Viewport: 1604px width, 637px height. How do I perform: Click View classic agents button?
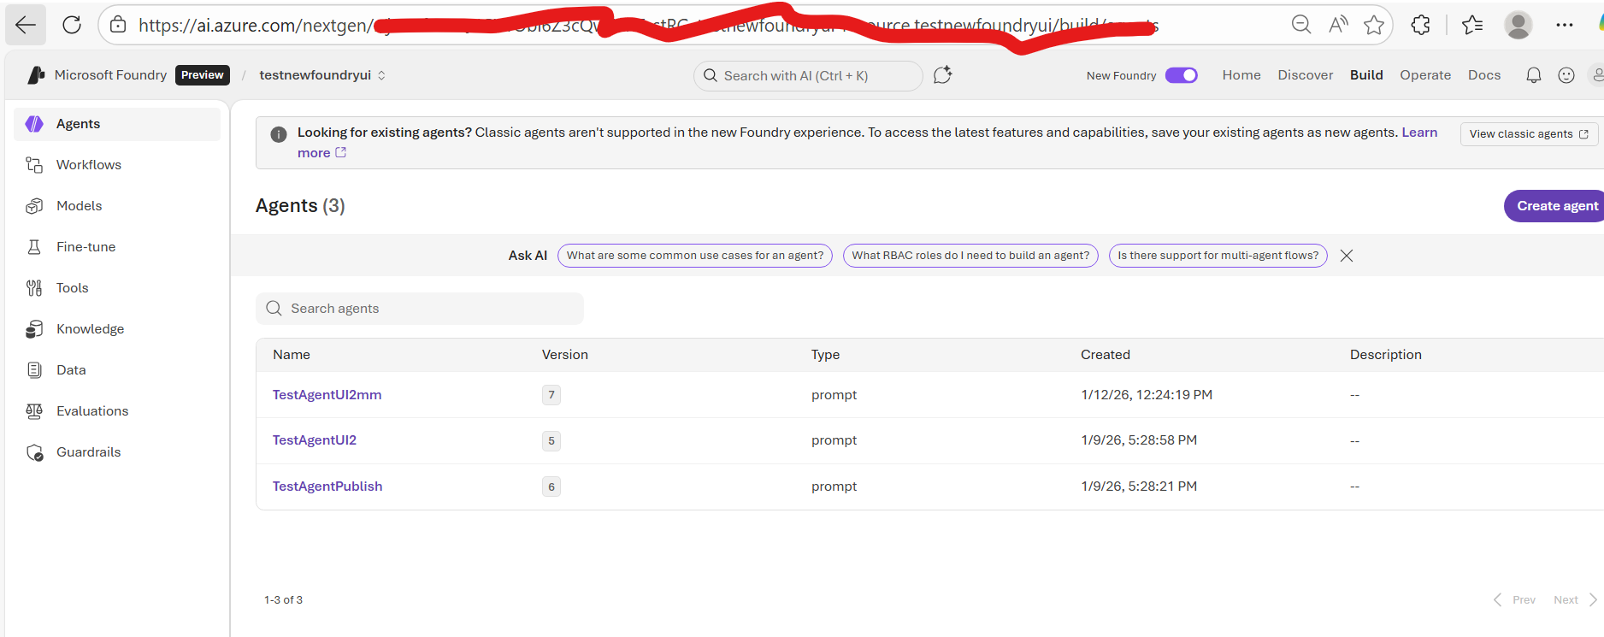click(x=1529, y=134)
